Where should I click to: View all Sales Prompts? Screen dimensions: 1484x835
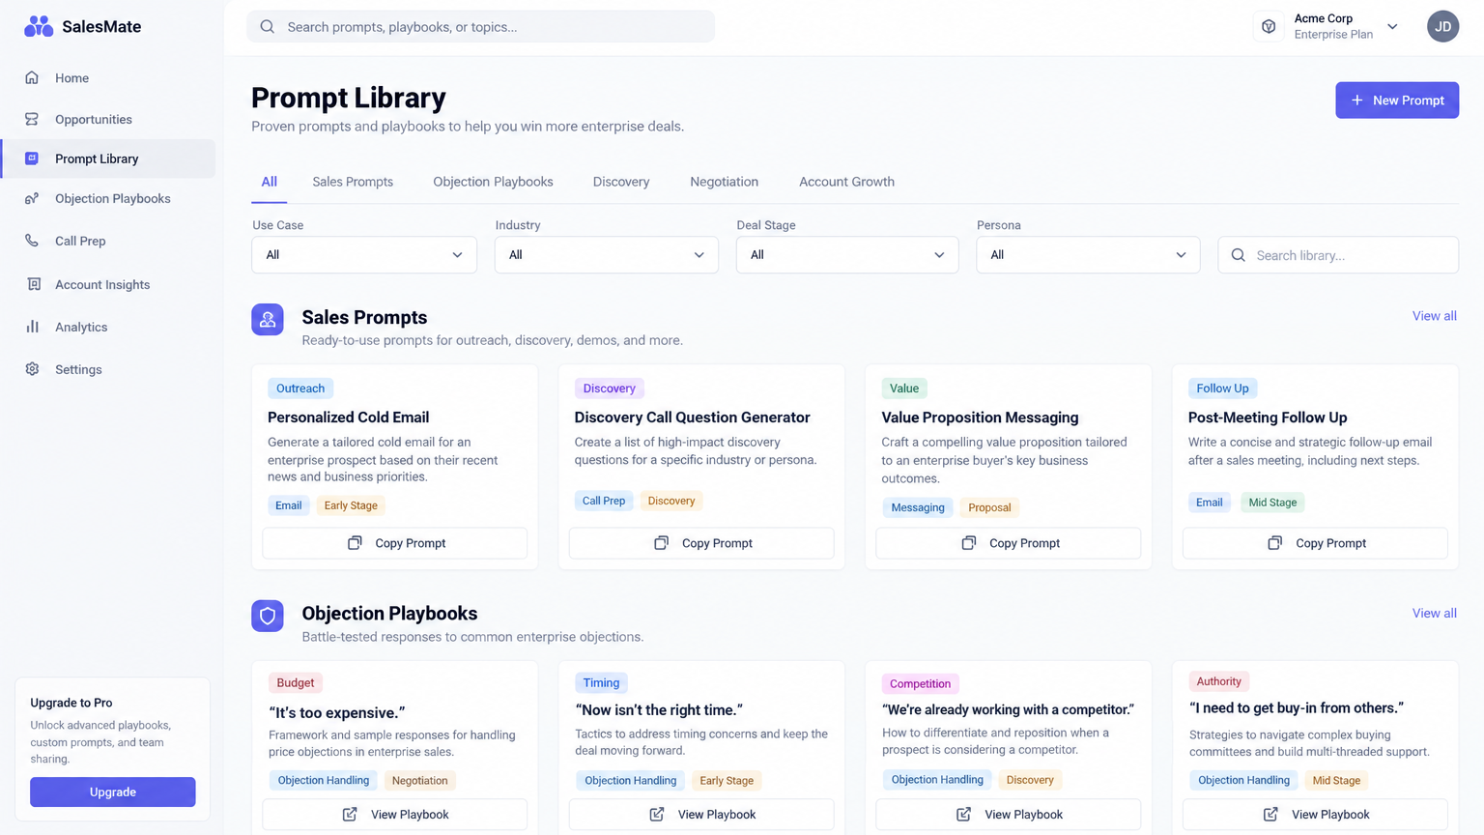pyautogui.click(x=1434, y=316)
